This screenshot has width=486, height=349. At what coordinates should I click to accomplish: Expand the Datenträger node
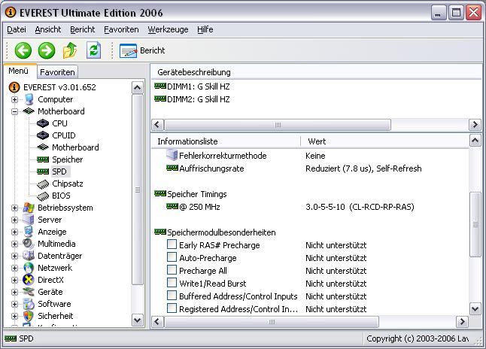coord(14,256)
